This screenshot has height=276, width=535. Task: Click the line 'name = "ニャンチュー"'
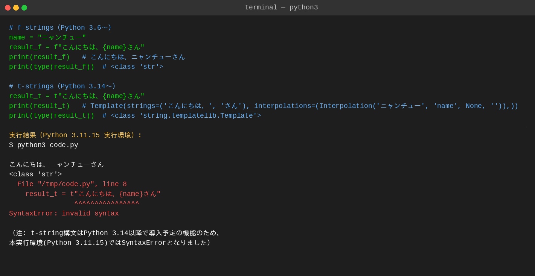(x=47, y=38)
